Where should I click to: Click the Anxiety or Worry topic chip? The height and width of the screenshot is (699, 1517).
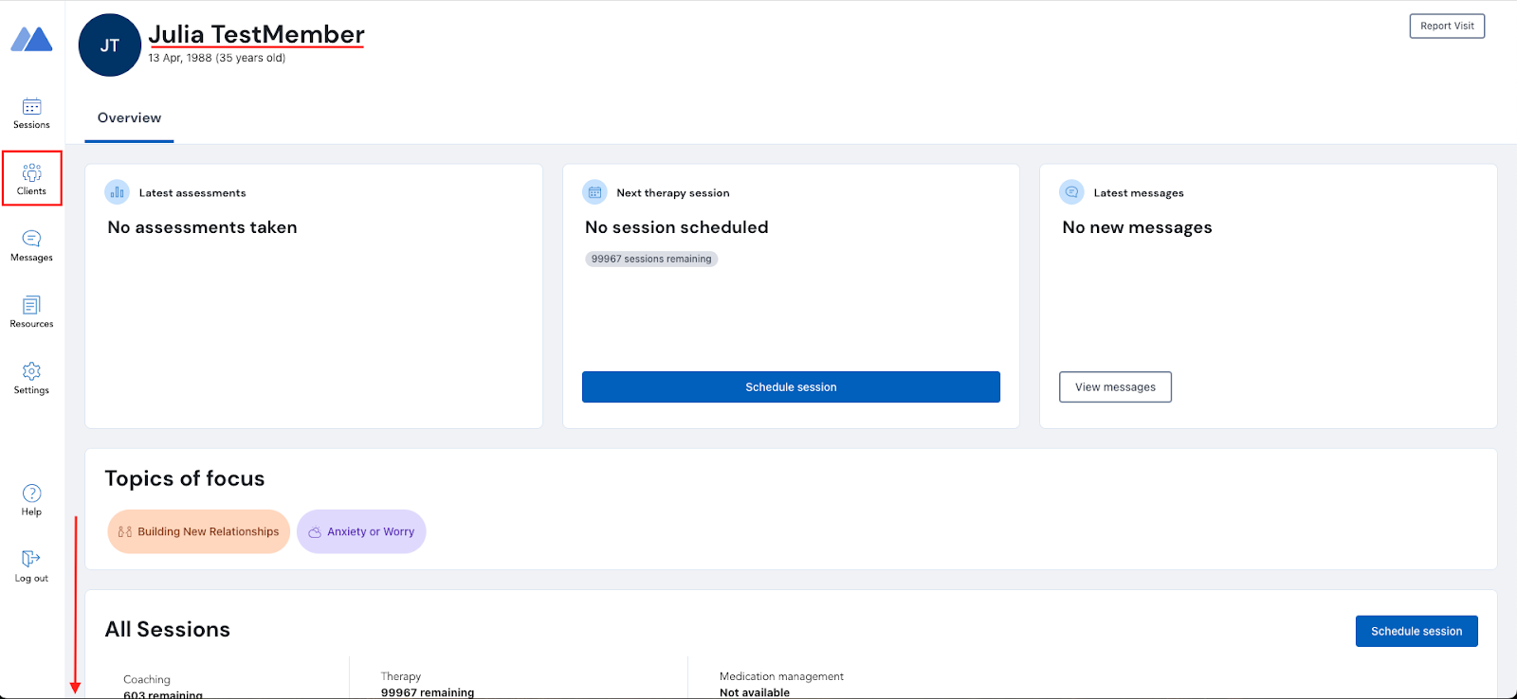click(361, 532)
